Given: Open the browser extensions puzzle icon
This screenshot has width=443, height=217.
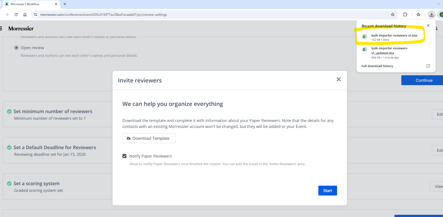Looking at the screenshot, I should pyautogui.click(x=405, y=15).
